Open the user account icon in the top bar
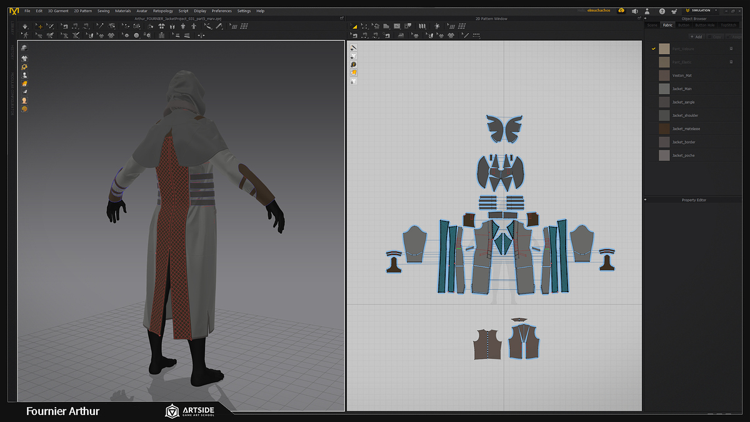Image resolution: width=750 pixels, height=422 pixels. [648, 11]
